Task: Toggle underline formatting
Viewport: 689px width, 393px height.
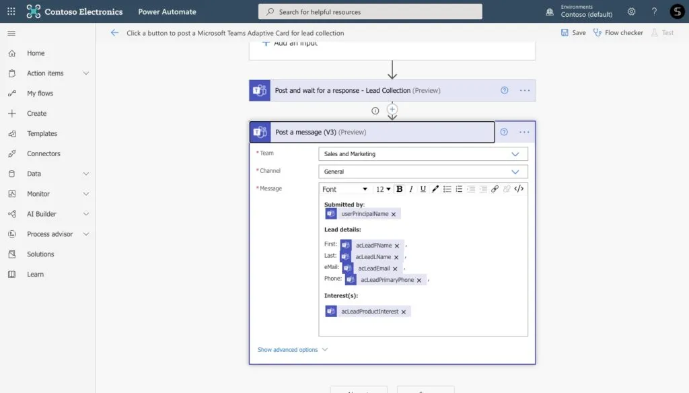Action: [x=423, y=189]
